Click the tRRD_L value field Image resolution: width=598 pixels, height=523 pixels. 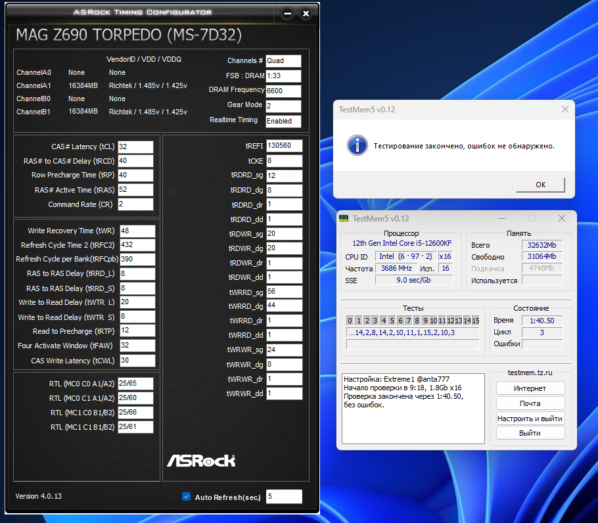point(137,274)
